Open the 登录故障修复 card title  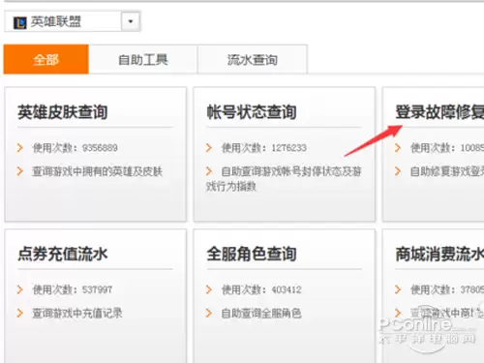pyautogui.click(x=439, y=112)
